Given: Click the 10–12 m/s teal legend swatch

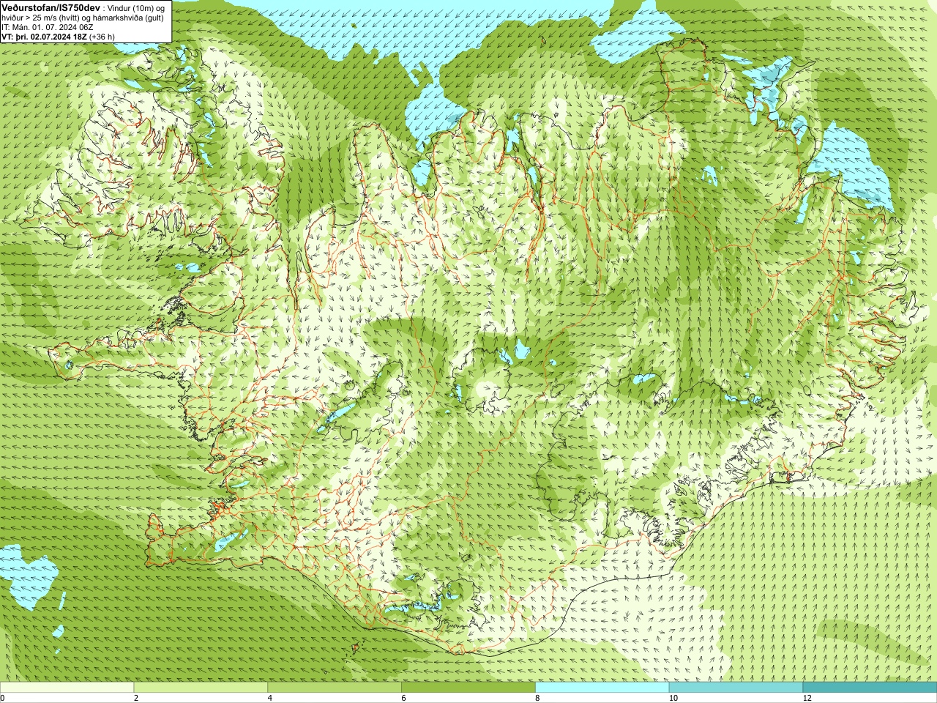Looking at the screenshot, I should pos(736,688).
